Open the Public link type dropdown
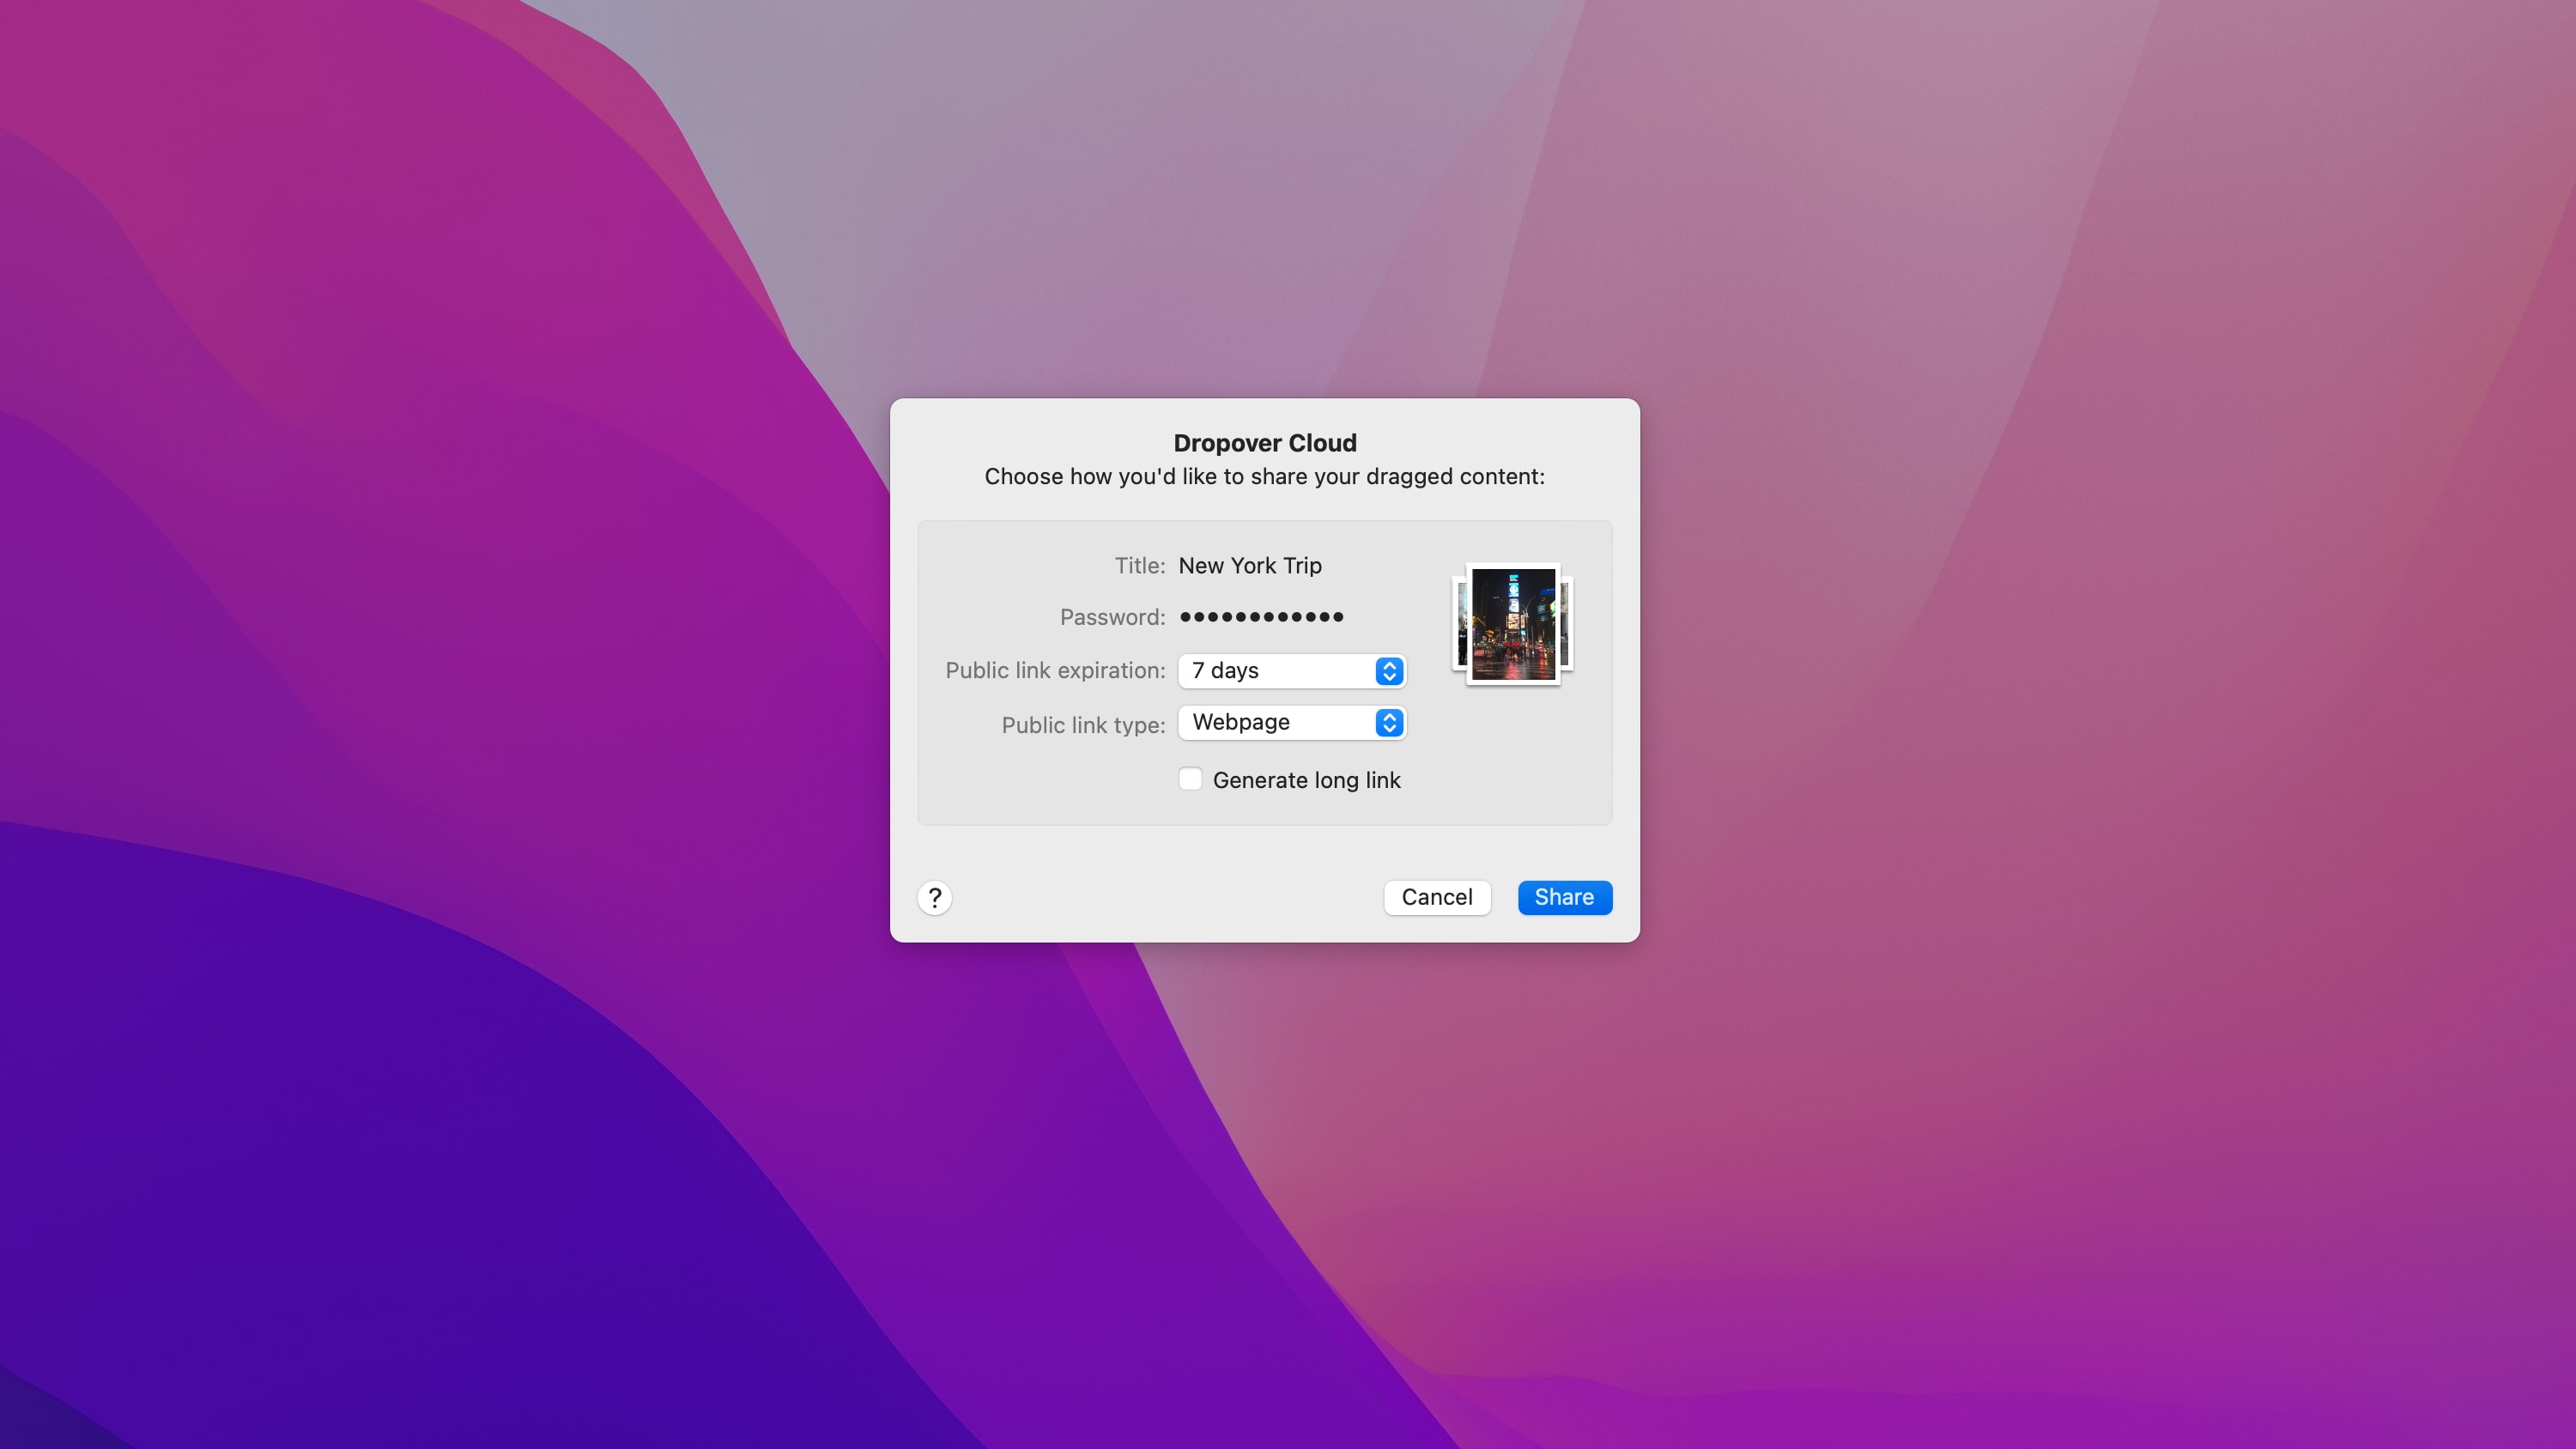2576x1449 pixels. click(x=1292, y=723)
